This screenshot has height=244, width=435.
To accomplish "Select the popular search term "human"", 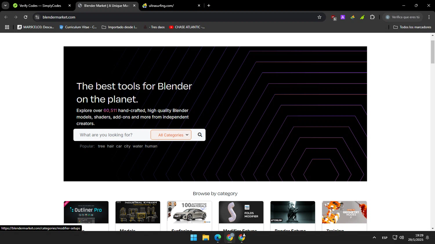I will pyautogui.click(x=151, y=146).
